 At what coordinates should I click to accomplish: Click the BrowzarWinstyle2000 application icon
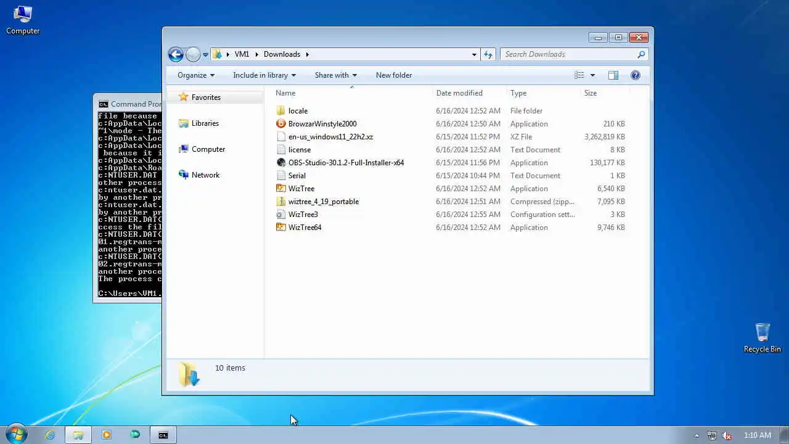tap(281, 124)
